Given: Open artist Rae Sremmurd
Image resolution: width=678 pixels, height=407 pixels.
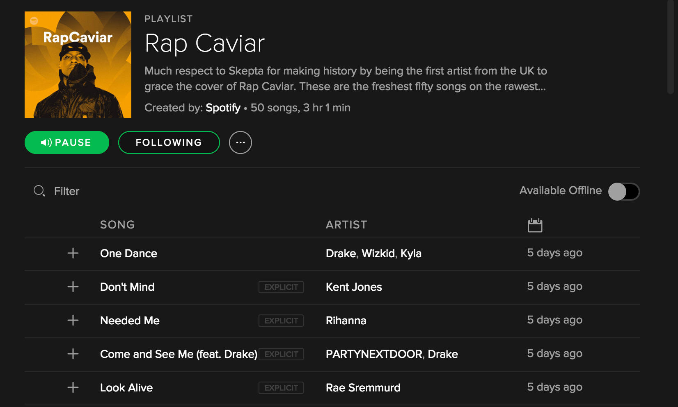Looking at the screenshot, I should coord(363,388).
